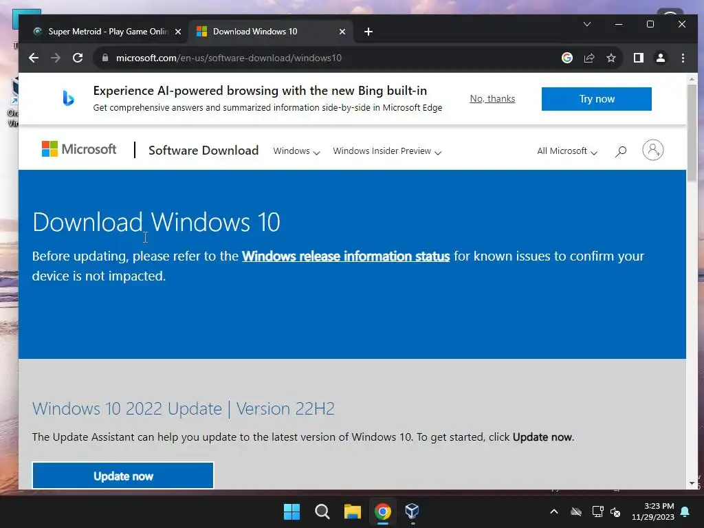Close the Super Metroid tab
Screen dimensions: 704x528
coord(178,32)
